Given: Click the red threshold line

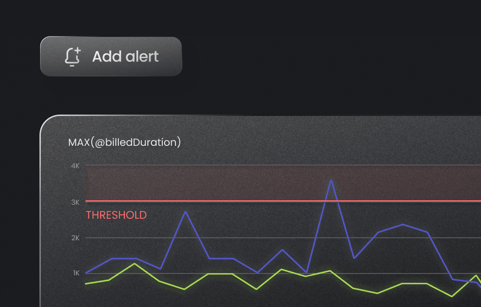Looking at the screenshot, I should [283, 201].
